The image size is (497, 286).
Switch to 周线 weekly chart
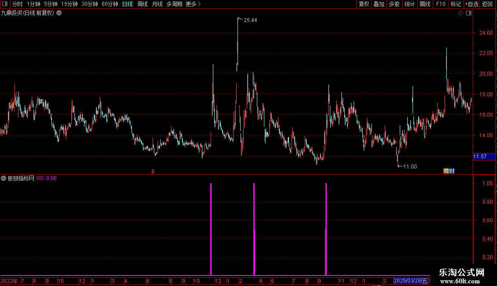coord(143,4)
